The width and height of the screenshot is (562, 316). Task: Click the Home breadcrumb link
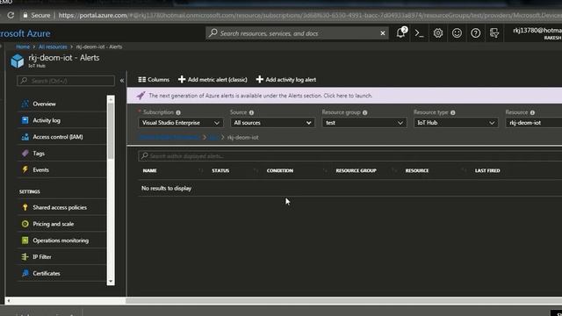pyautogui.click(x=23, y=47)
